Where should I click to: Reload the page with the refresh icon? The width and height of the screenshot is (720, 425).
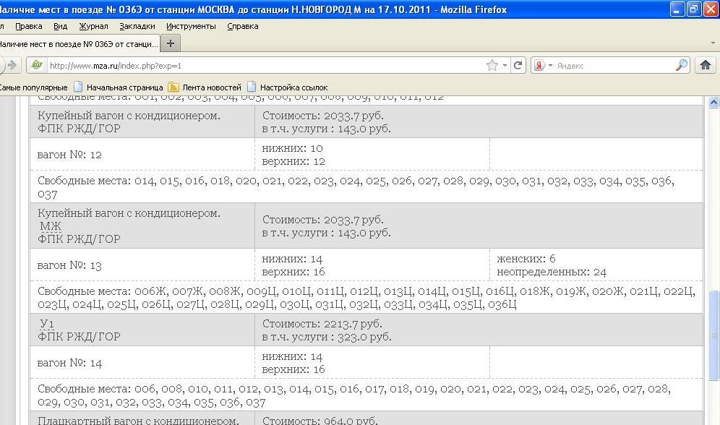[518, 66]
